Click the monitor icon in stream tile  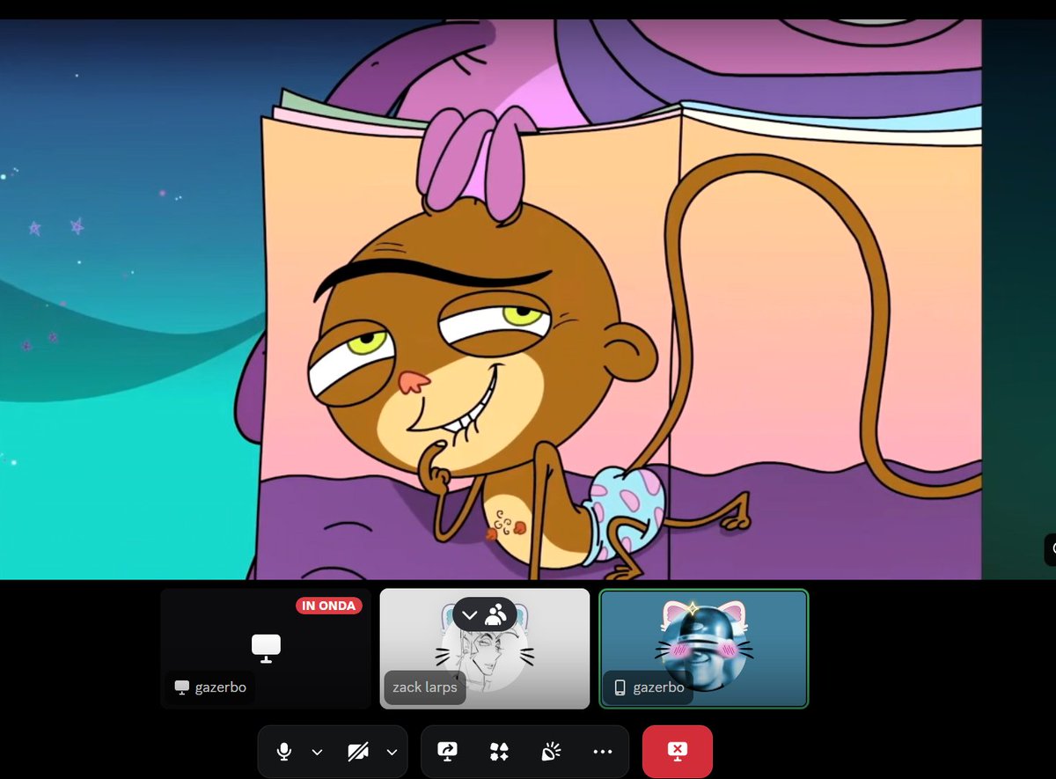pos(266,648)
